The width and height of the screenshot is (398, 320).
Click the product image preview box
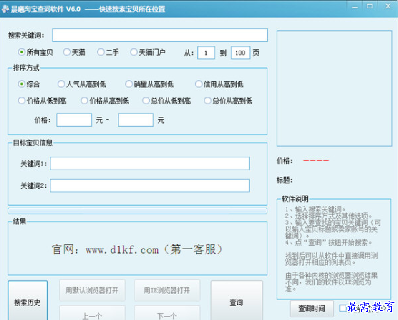point(334,89)
